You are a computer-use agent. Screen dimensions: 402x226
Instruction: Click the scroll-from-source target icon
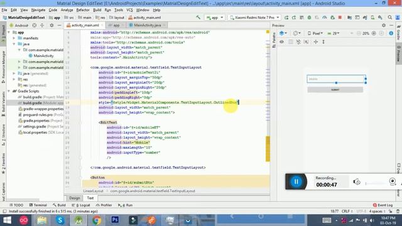(35, 25)
